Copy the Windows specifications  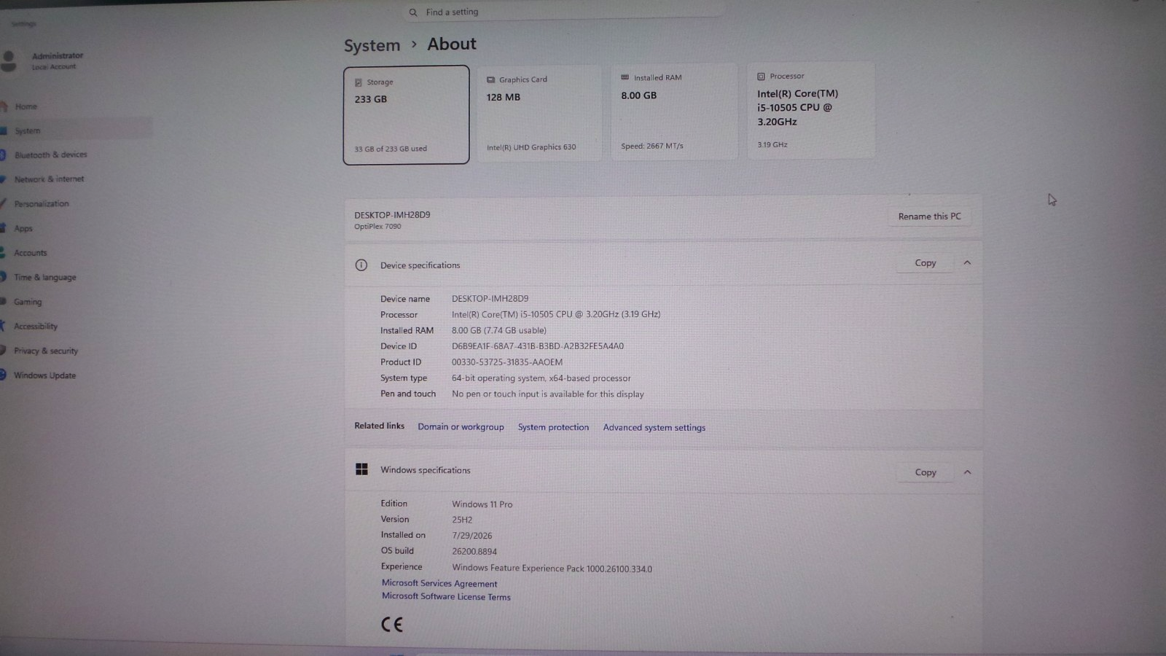[925, 472]
